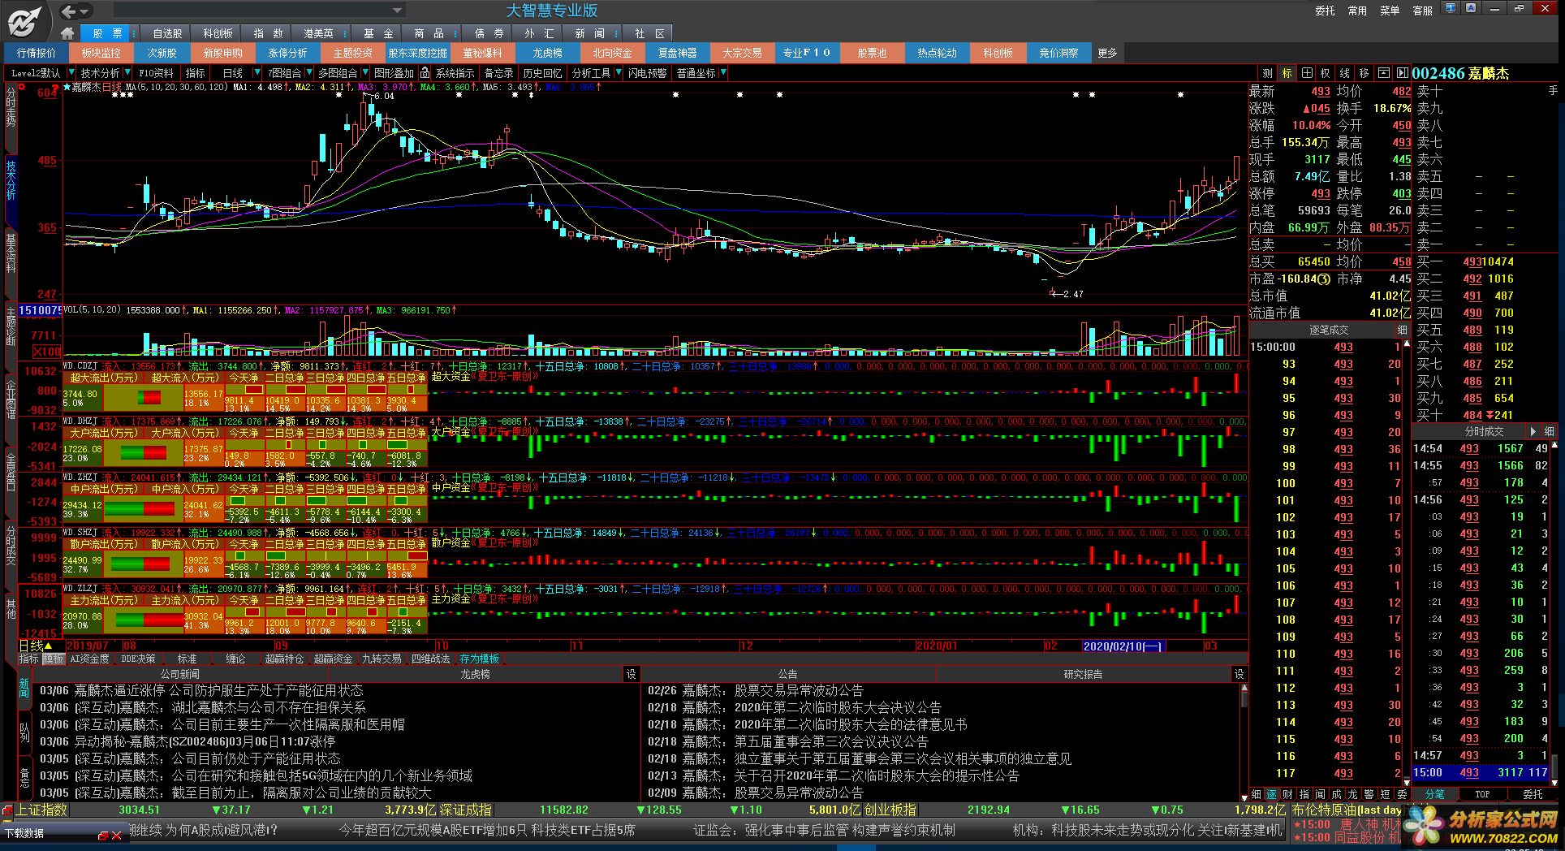
Task: Click 设 settings icon beside 研究报告
Action: click(x=1239, y=674)
